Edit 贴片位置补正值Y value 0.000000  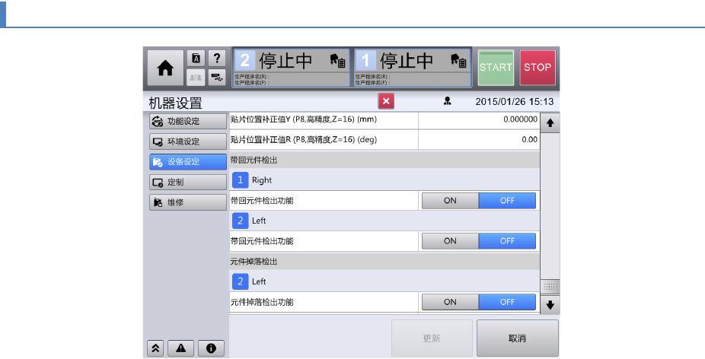[x=479, y=119]
